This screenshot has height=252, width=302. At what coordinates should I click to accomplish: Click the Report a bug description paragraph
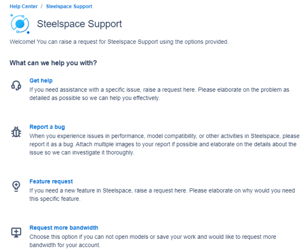[x=164, y=144]
